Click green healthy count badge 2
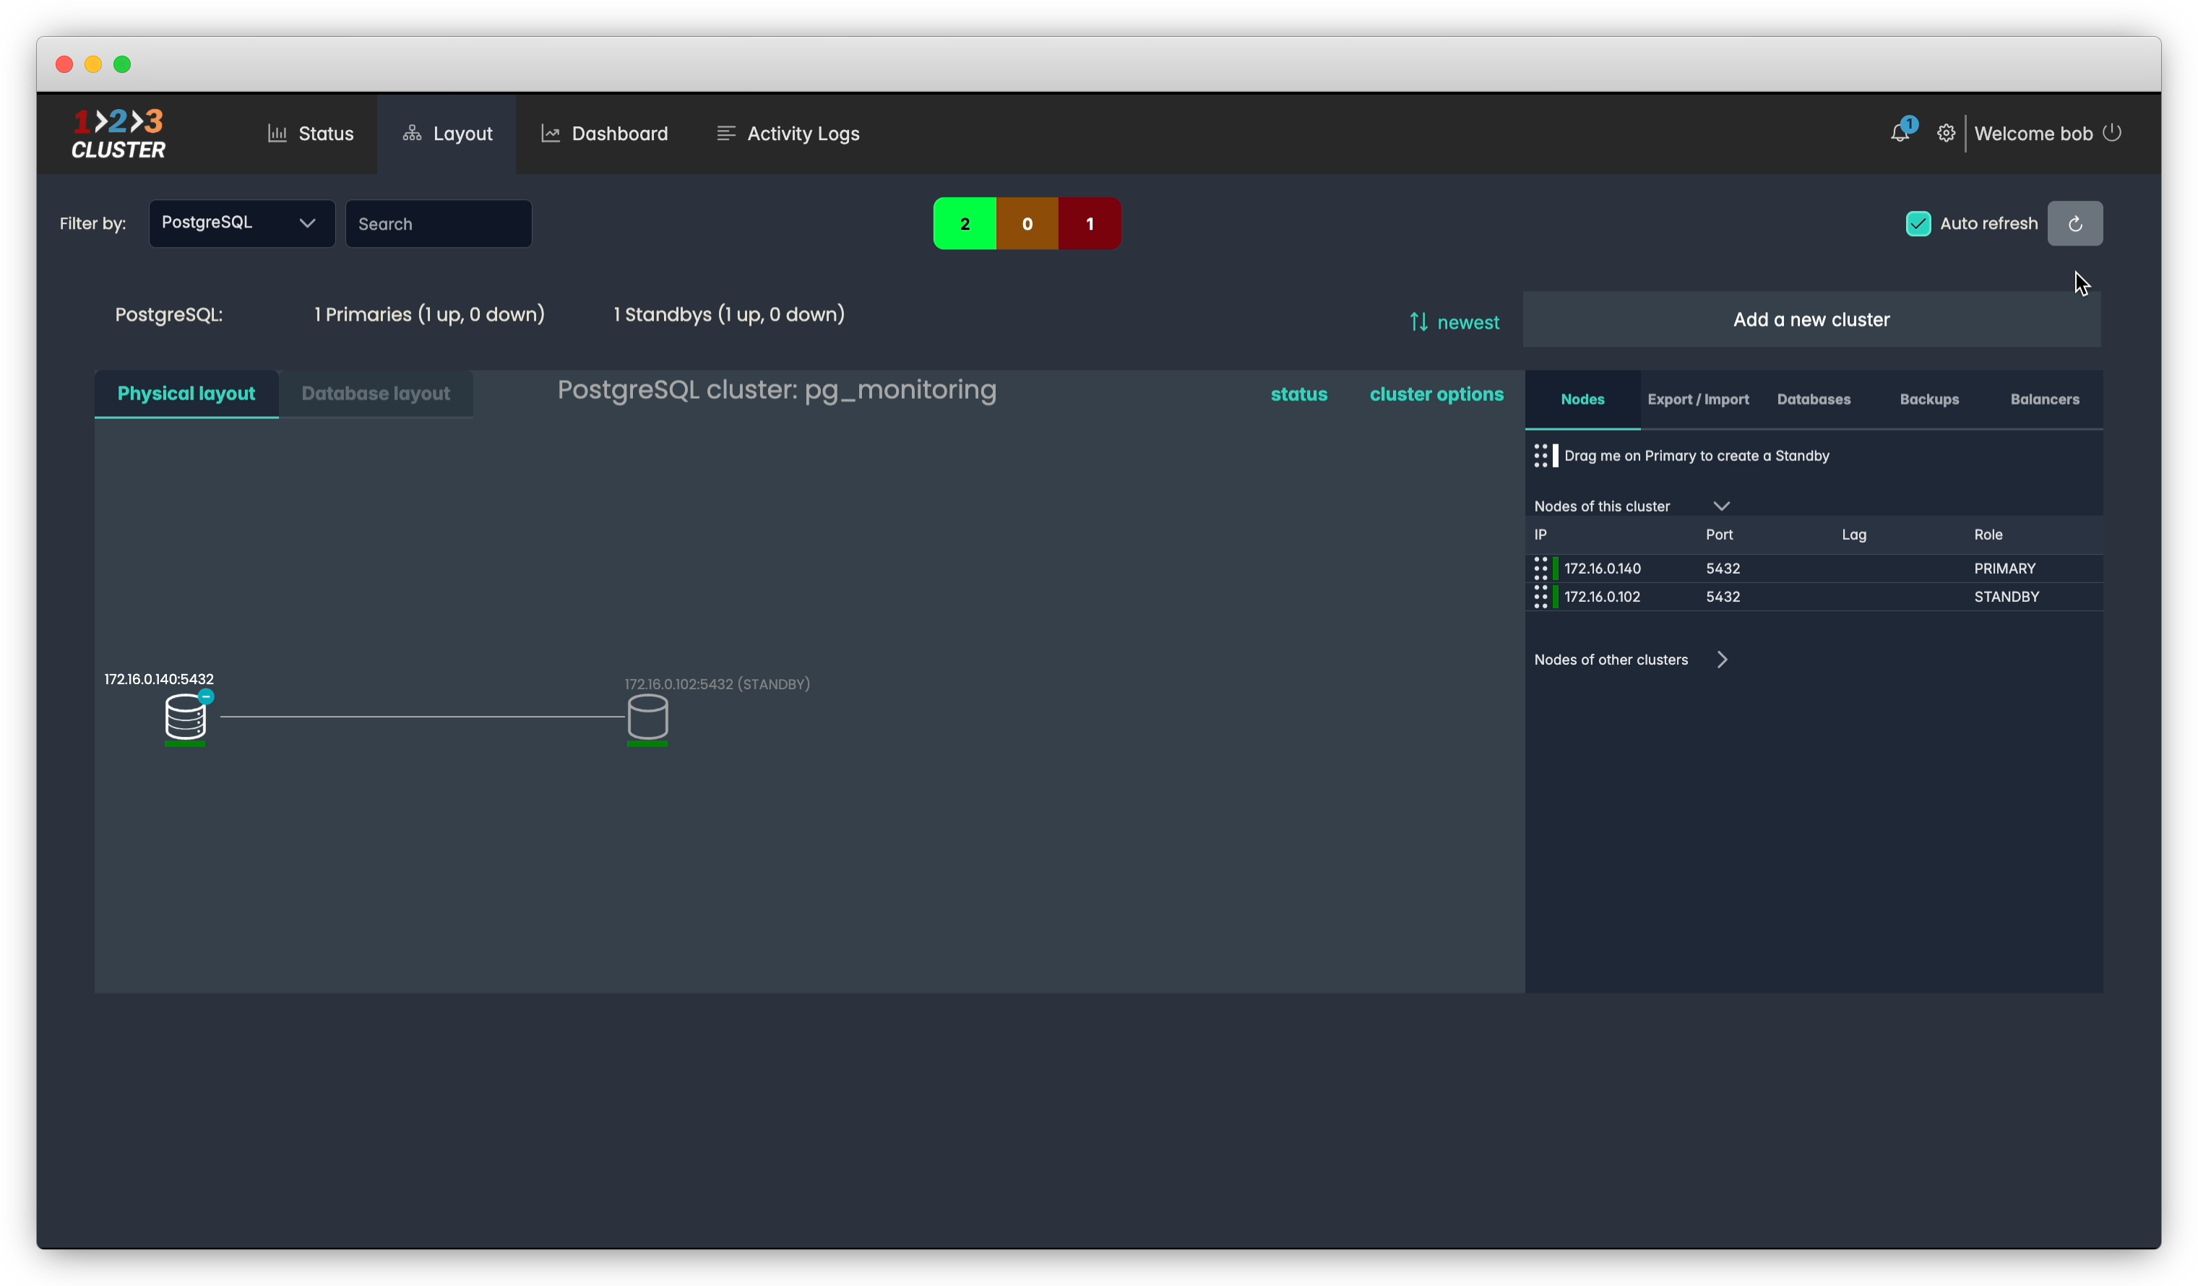2198x1286 pixels. [965, 223]
